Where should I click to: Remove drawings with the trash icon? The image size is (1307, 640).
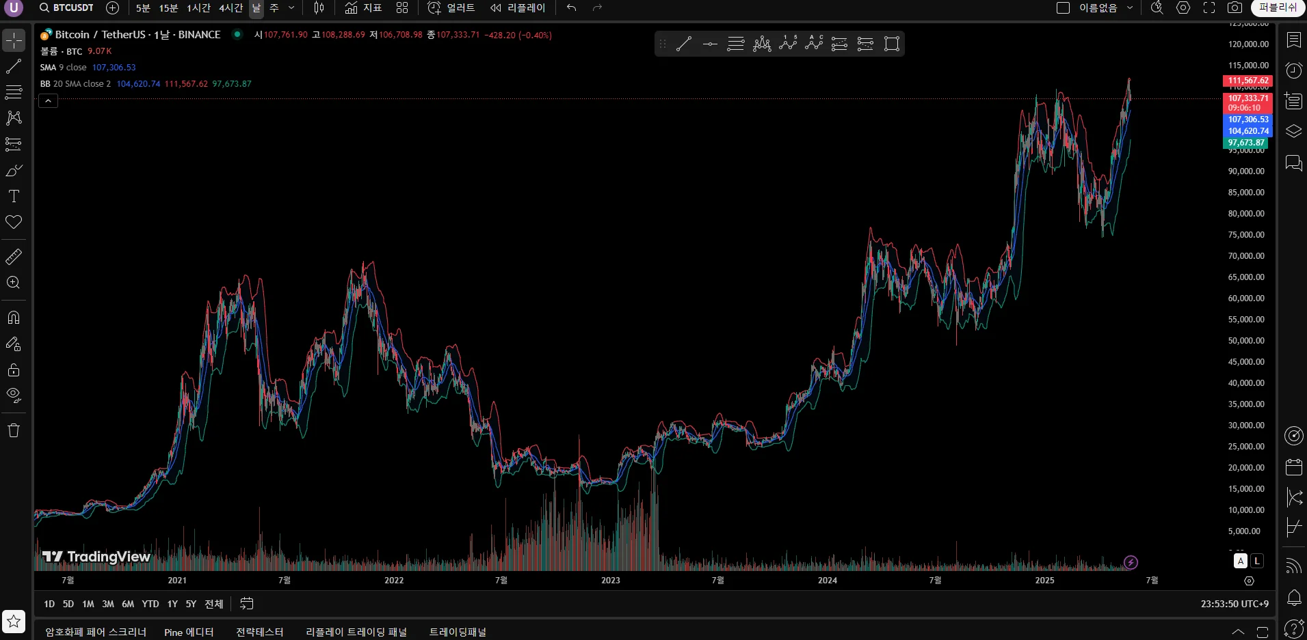click(x=14, y=430)
